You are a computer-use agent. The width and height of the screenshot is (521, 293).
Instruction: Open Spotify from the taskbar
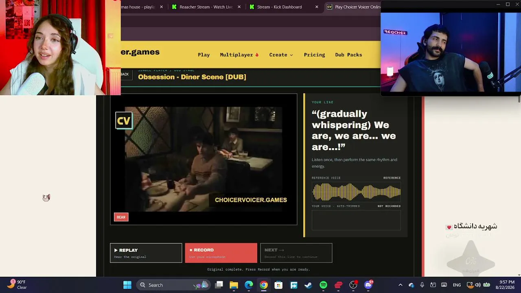[x=323, y=285]
